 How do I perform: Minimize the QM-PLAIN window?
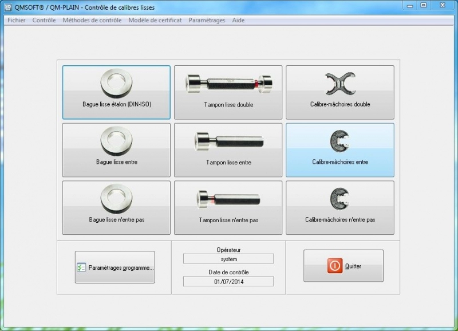tap(410, 6)
